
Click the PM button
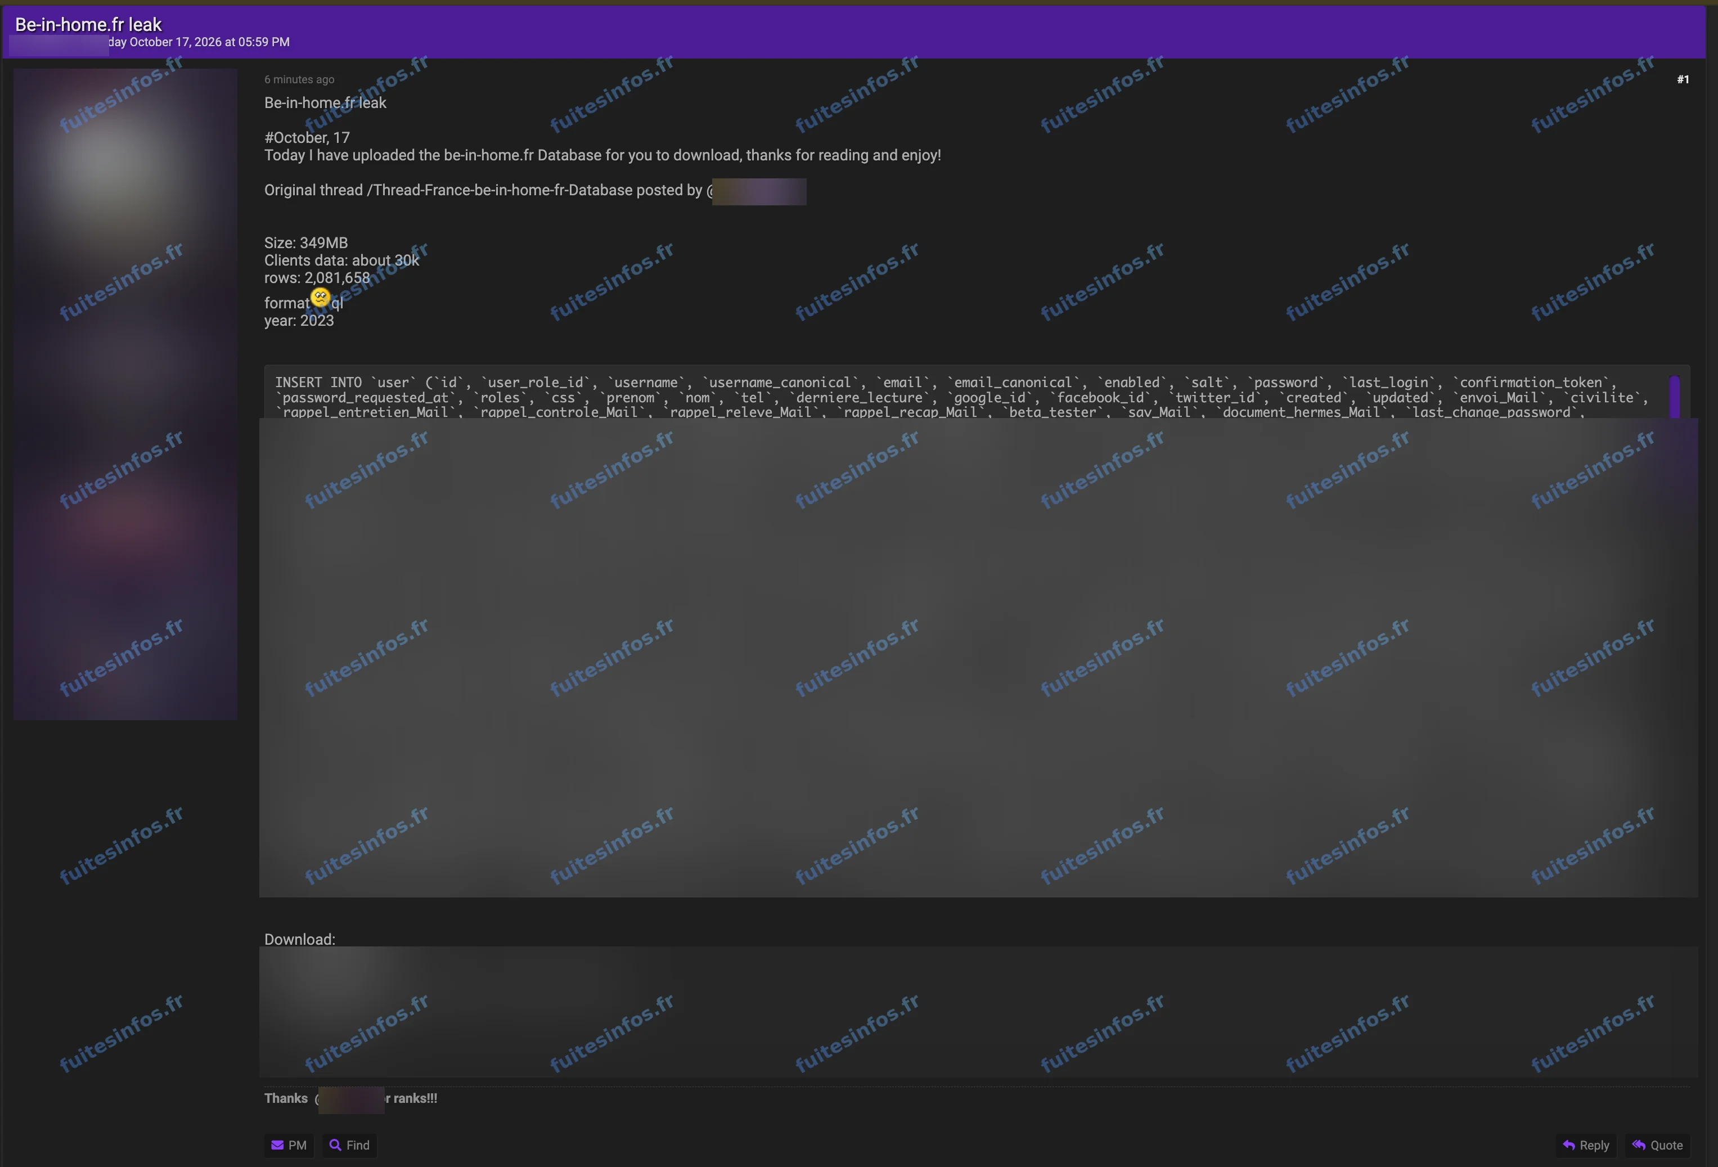click(x=289, y=1145)
